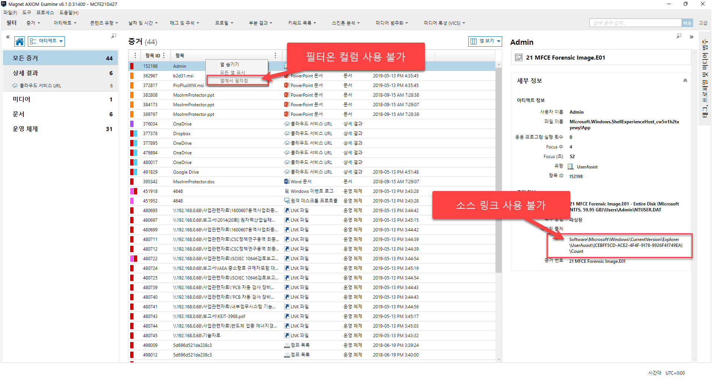Open the 도구 menu
Image resolution: width=712 pixels, height=382 pixels.
click(27, 13)
